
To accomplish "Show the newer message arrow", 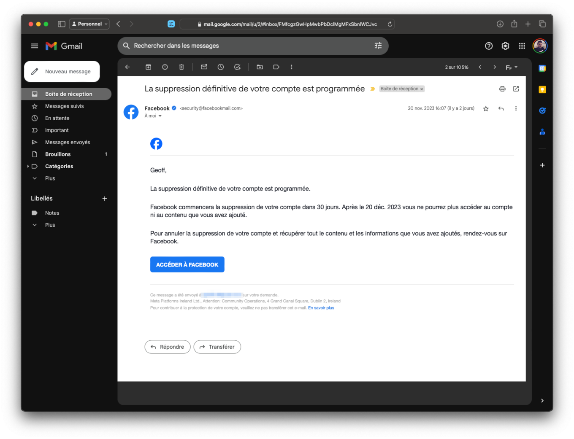I will click(x=480, y=67).
